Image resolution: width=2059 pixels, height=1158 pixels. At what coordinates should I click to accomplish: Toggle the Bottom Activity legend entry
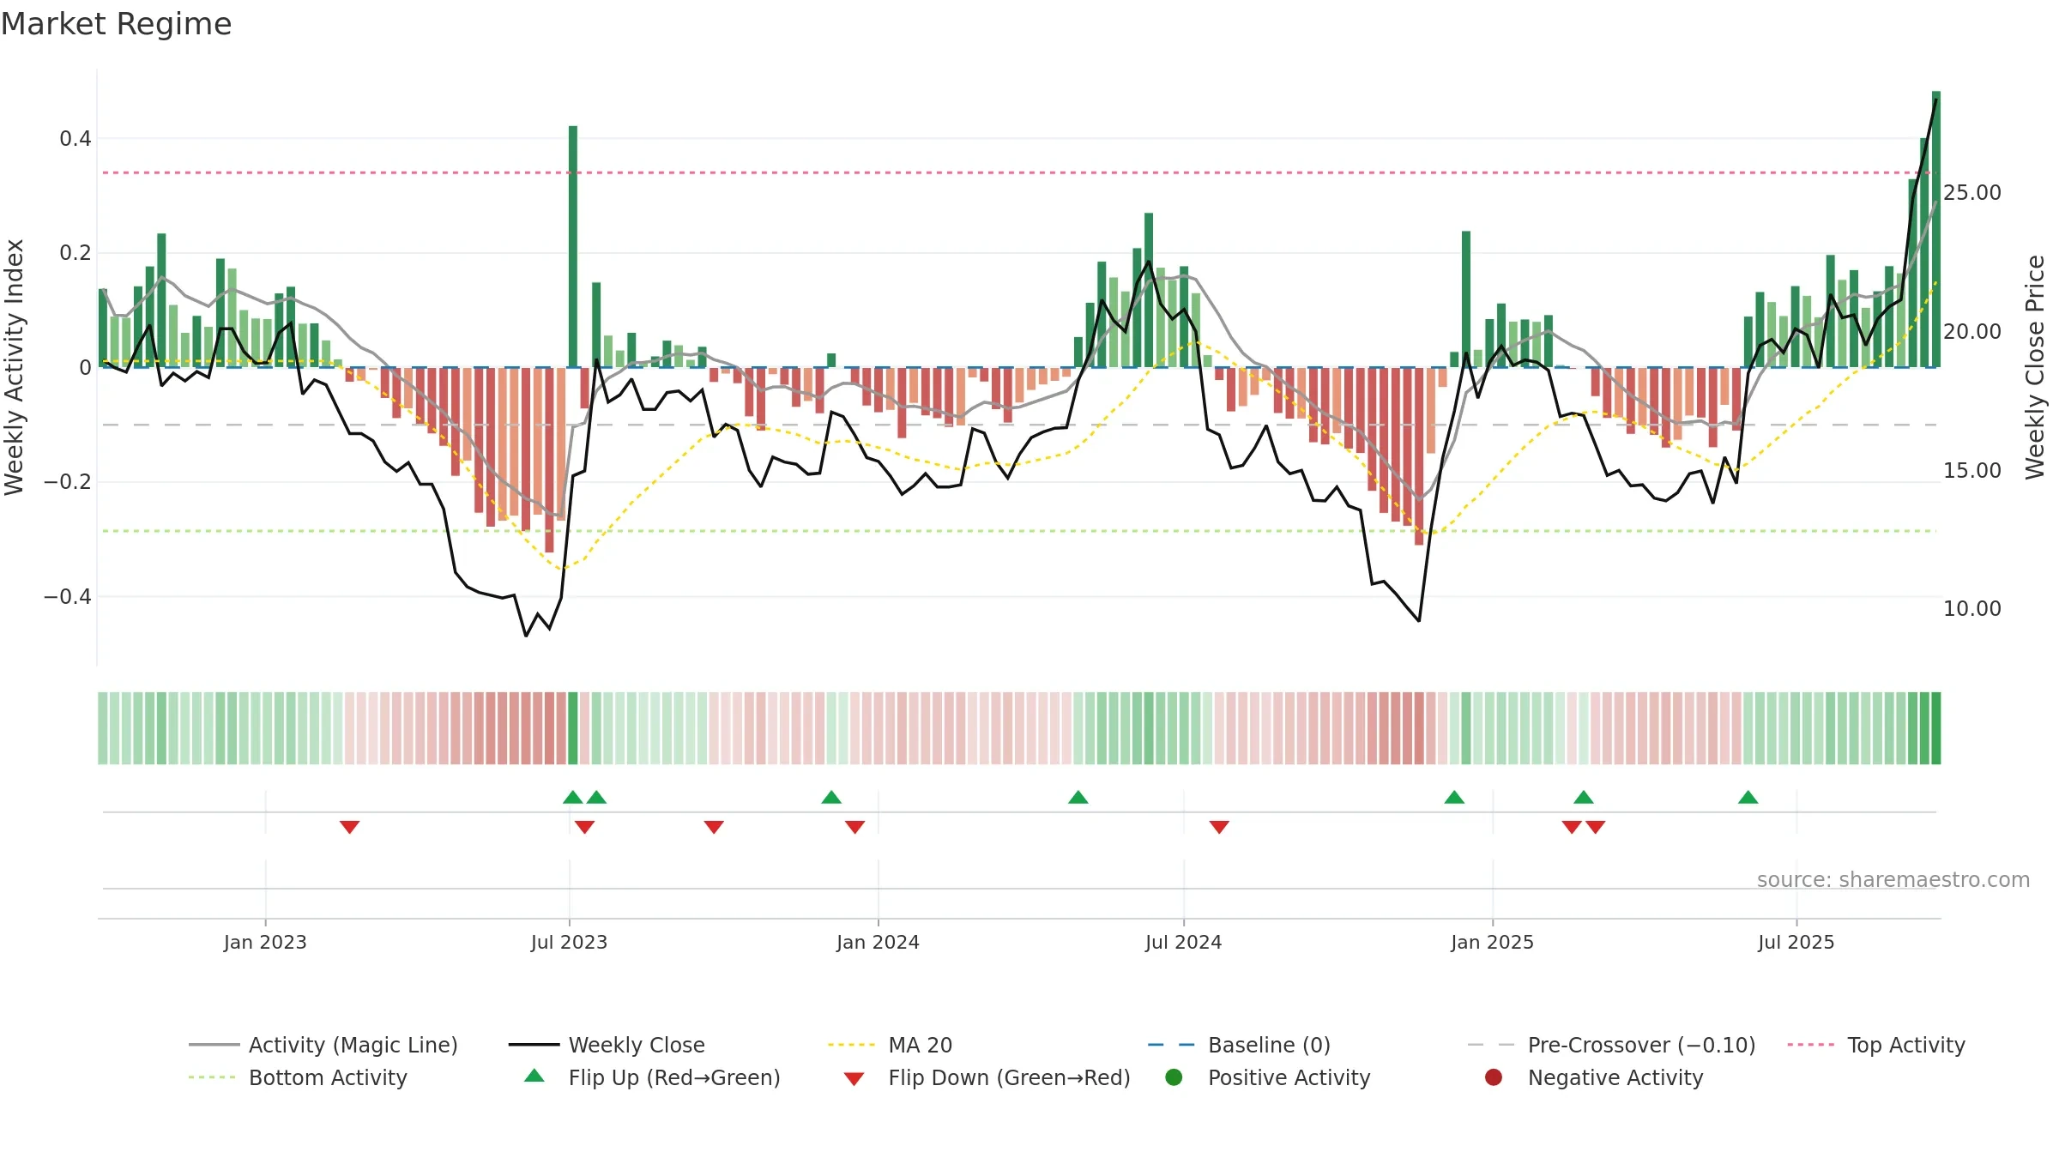[298, 1077]
